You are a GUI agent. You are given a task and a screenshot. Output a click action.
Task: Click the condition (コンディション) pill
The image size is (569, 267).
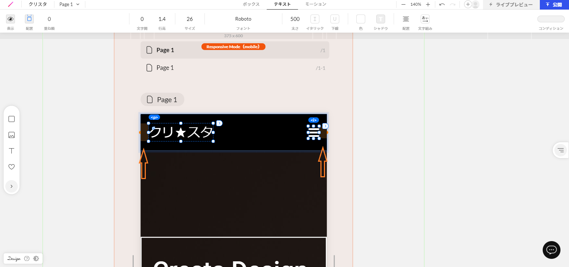point(551,19)
